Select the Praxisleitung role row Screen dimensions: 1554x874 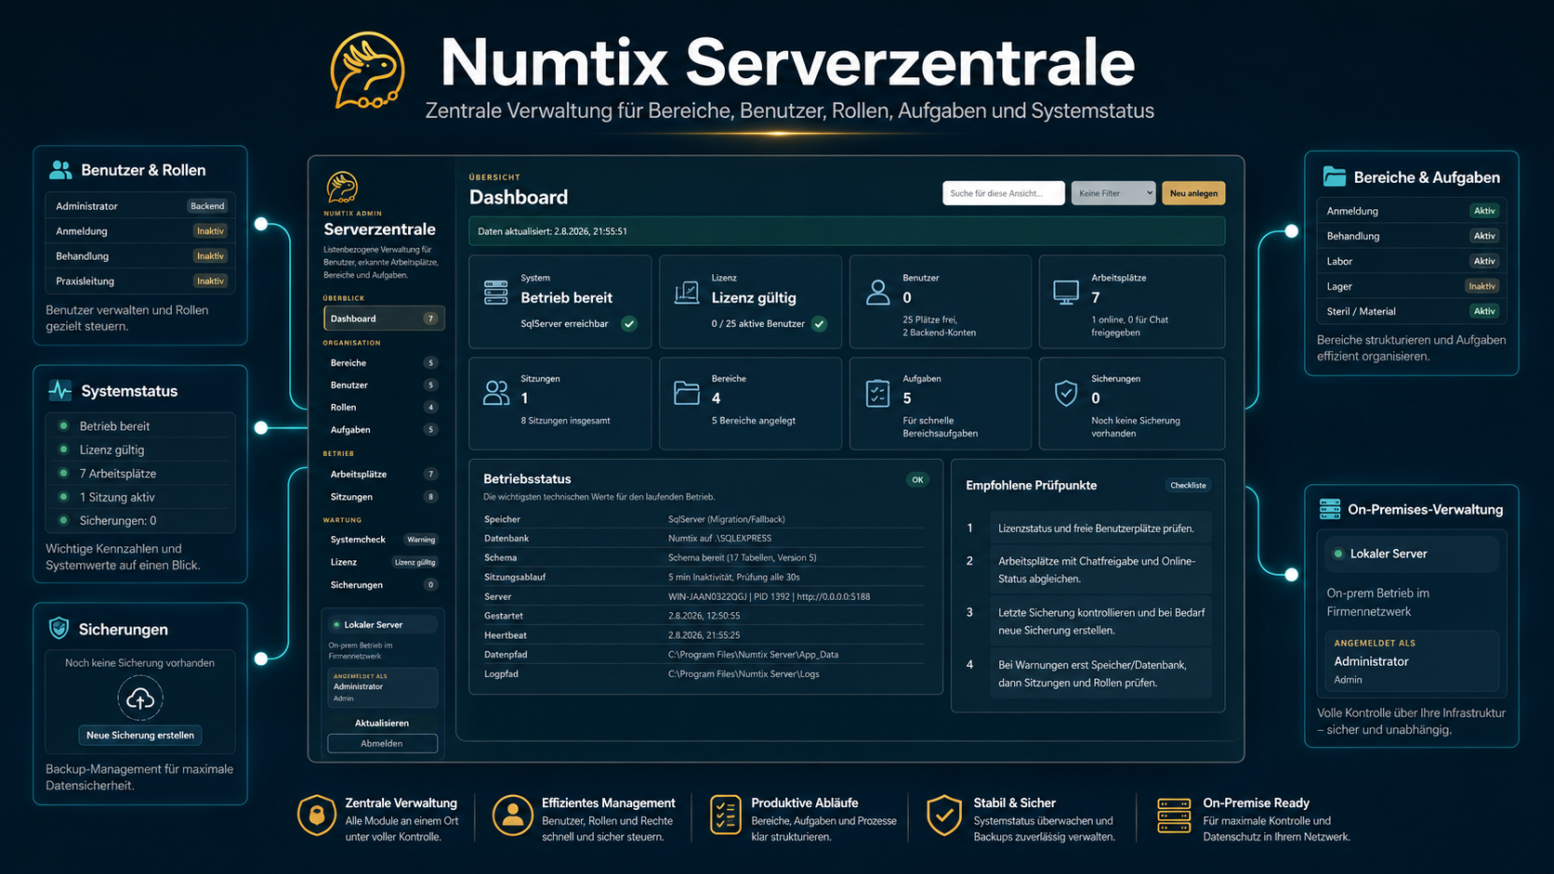click(139, 281)
